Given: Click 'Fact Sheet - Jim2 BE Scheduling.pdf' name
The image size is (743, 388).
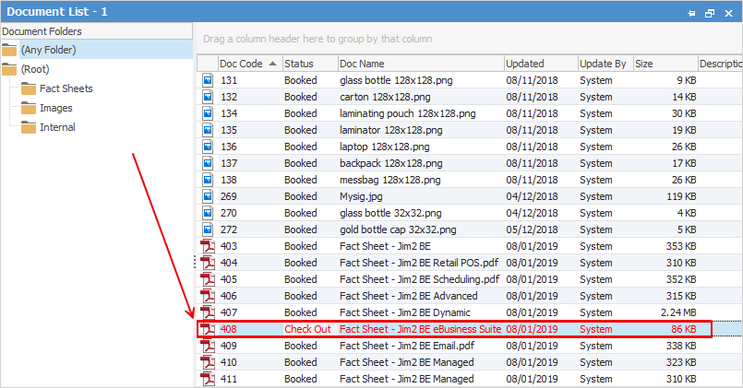Looking at the screenshot, I should [x=419, y=279].
